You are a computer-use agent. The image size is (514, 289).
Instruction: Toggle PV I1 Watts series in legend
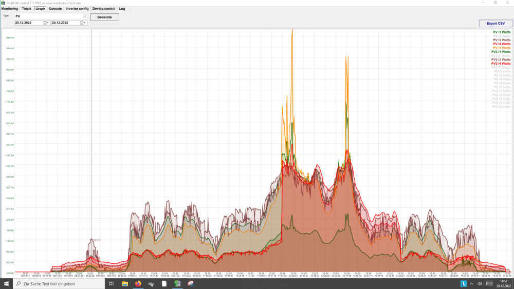coord(502,32)
